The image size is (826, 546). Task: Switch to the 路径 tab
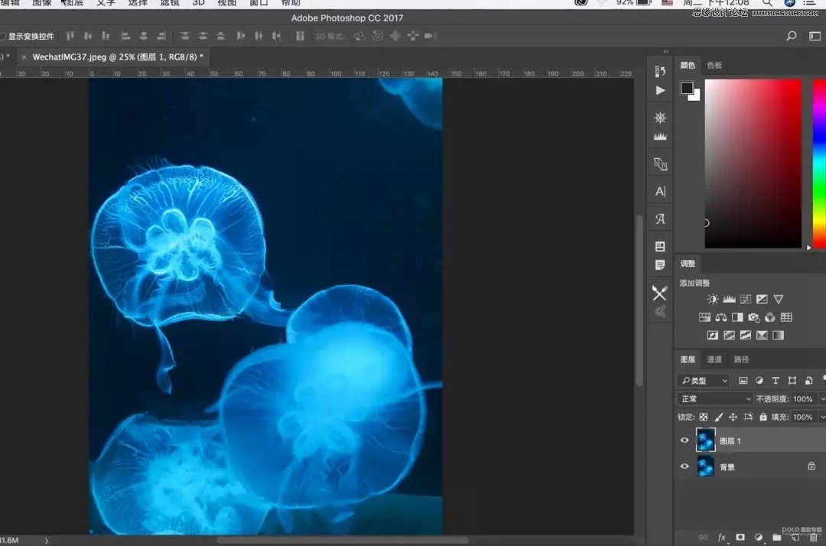(x=741, y=359)
